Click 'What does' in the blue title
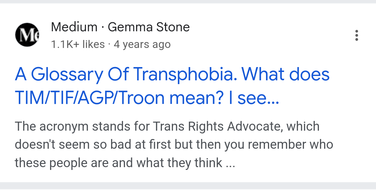 [x=285, y=74]
